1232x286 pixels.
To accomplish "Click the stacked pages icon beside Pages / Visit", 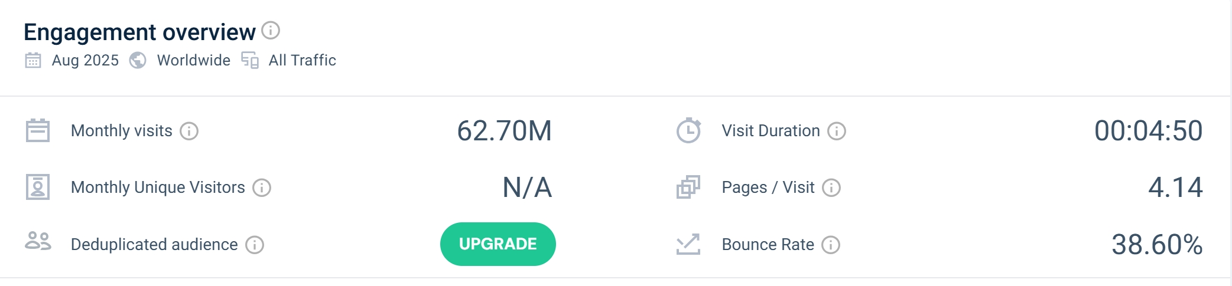I will pos(688,187).
